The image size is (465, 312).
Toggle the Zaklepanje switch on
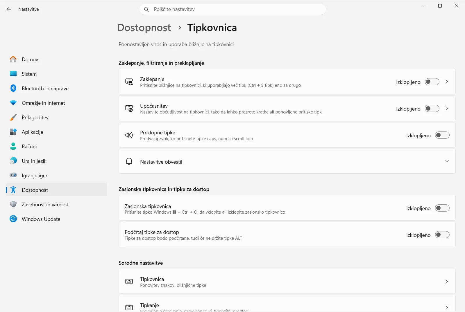pos(432,82)
